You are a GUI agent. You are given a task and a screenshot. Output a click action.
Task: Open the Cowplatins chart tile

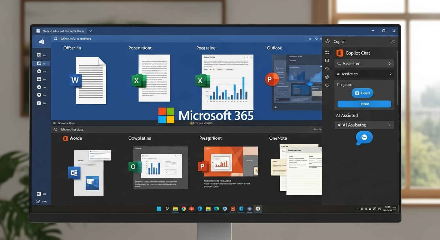[161, 167]
